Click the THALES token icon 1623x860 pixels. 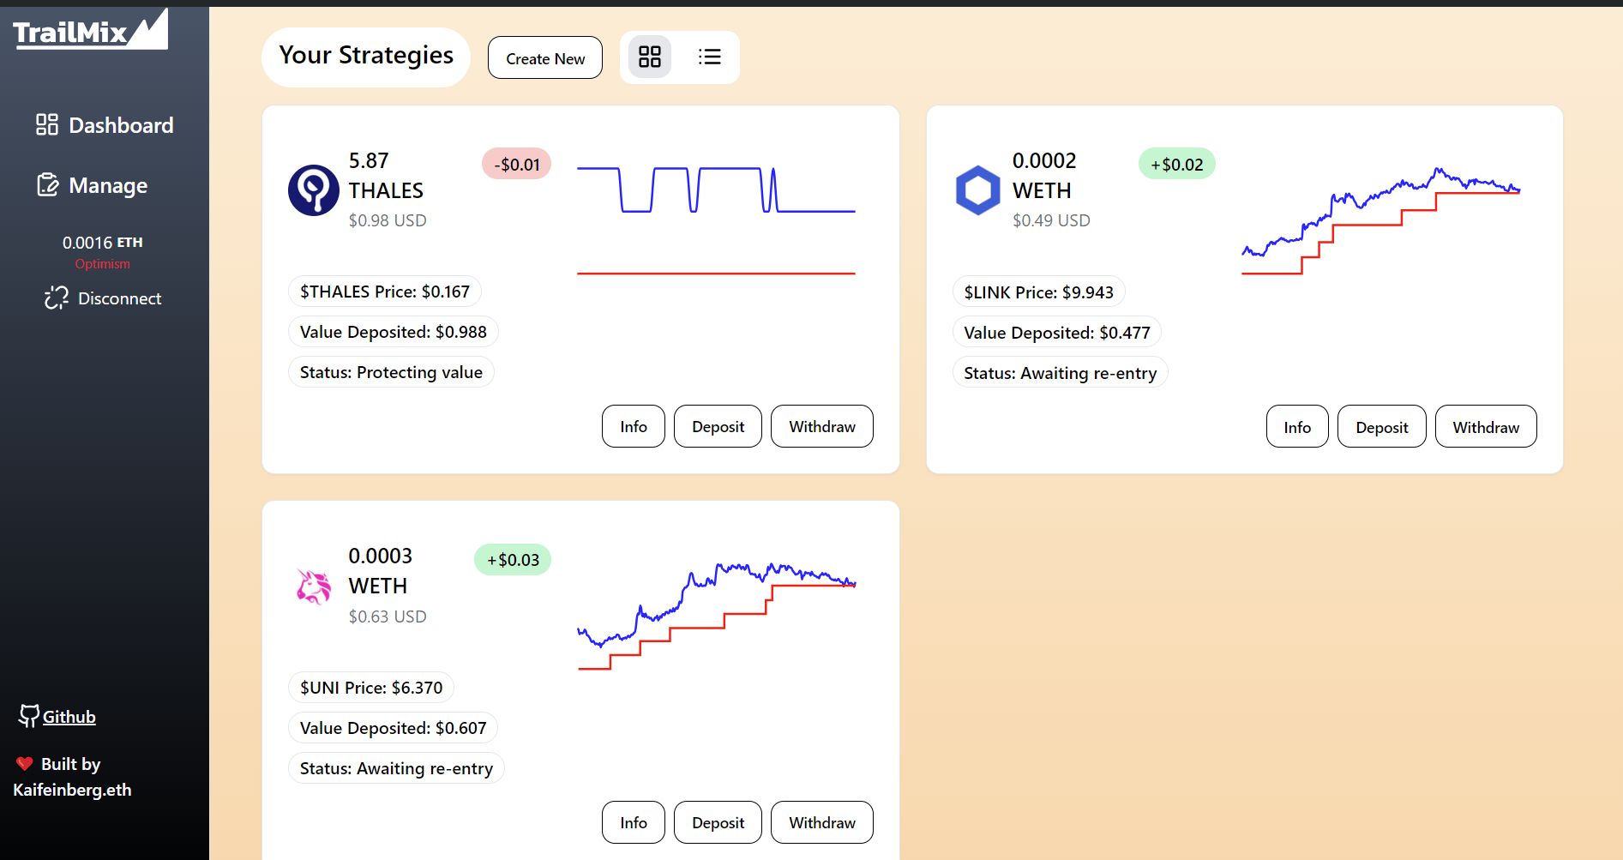click(x=313, y=190)
